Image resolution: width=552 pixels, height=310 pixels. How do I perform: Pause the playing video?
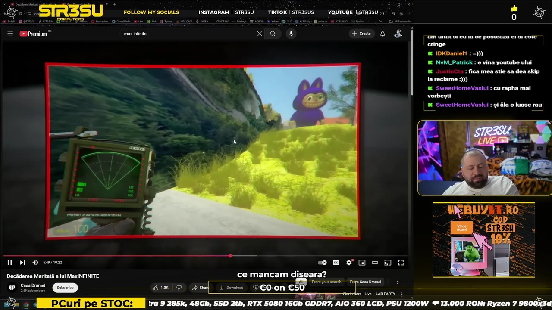(x=9, y=263)
